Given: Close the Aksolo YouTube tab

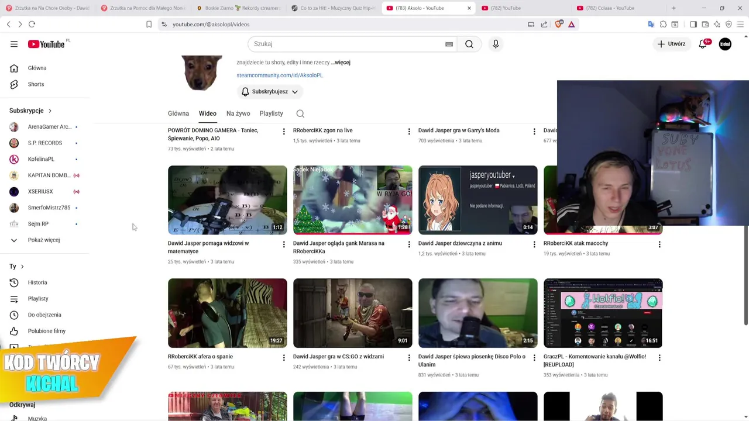Looking at the screenshot, I should click(469, 8).
